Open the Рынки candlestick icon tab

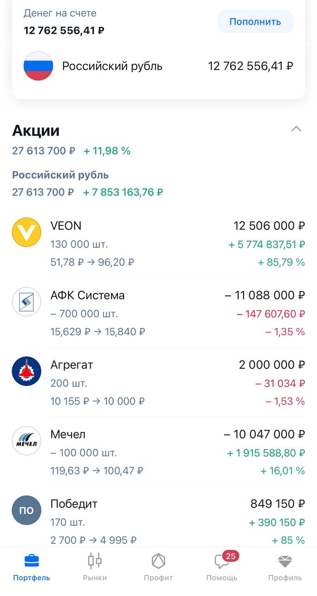pos(95,567)
